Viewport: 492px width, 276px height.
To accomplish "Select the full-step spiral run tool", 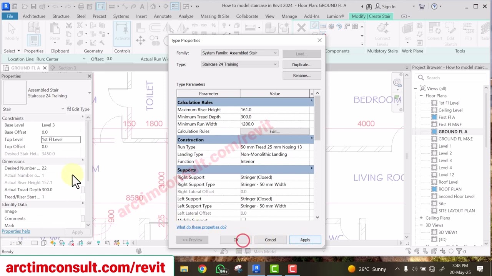I will pyautogui.click(x=331, y=26).
